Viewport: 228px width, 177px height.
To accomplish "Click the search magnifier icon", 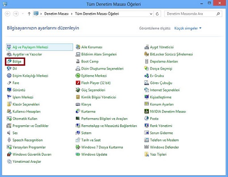I will [218, 14].
